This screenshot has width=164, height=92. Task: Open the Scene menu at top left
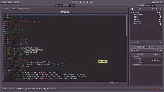coord(4,2)
